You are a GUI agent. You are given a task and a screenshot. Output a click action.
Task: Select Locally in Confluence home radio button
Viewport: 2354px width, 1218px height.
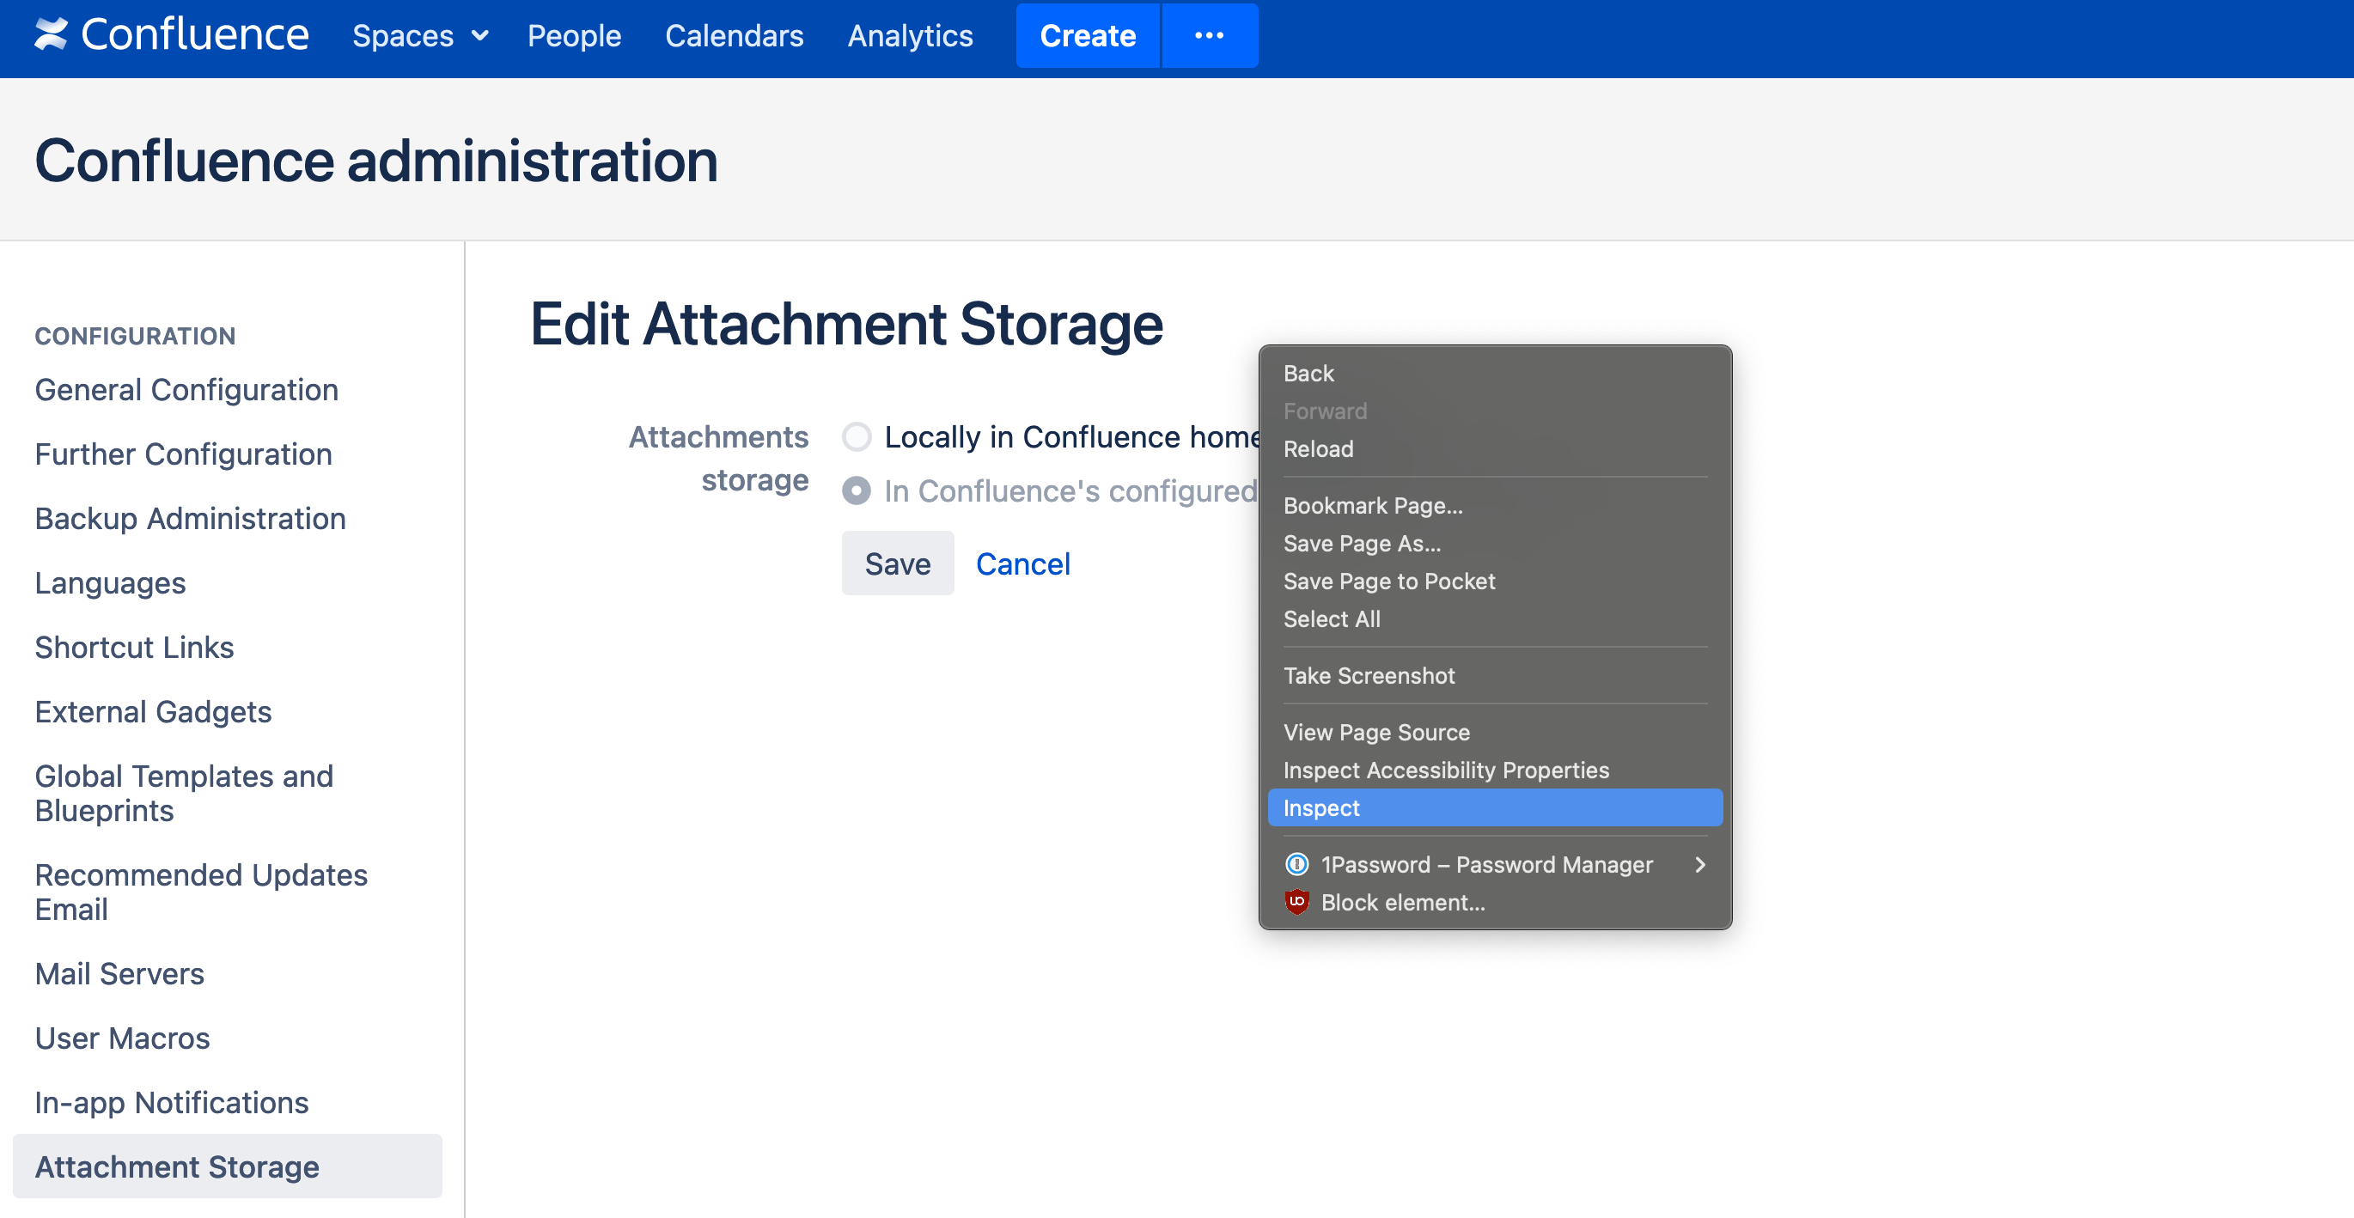pyautogui.click(x=857, y=436)
